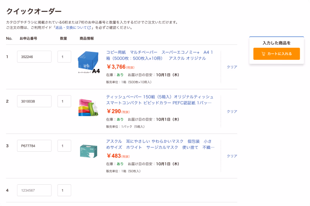Click quantity field in row 2

click(64, 101)
